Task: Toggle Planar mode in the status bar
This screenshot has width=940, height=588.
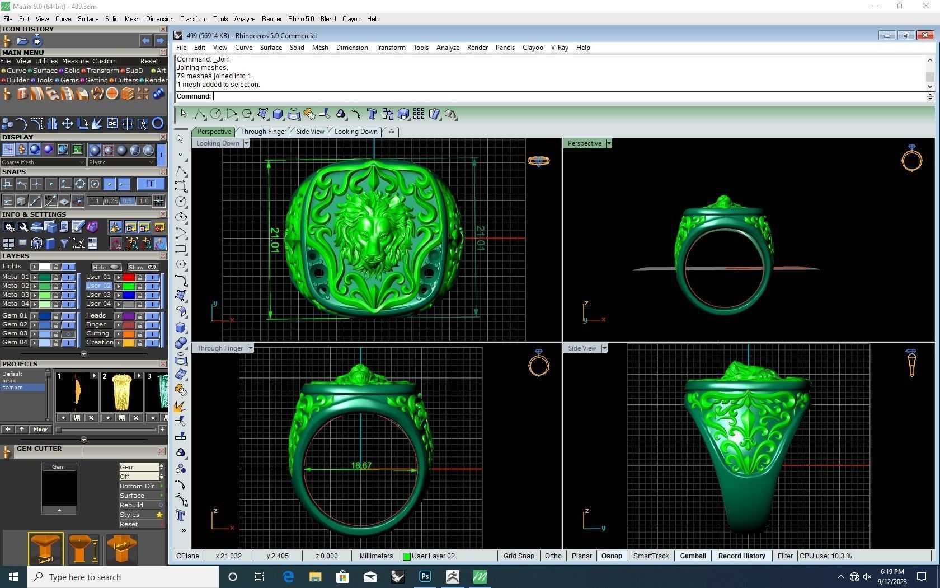Action: (x=582, y=556)
